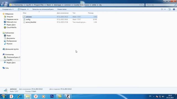This screenshot has width=177, height=99.
Task: Open Help with the question mark icon
Action: pos(174,9)
